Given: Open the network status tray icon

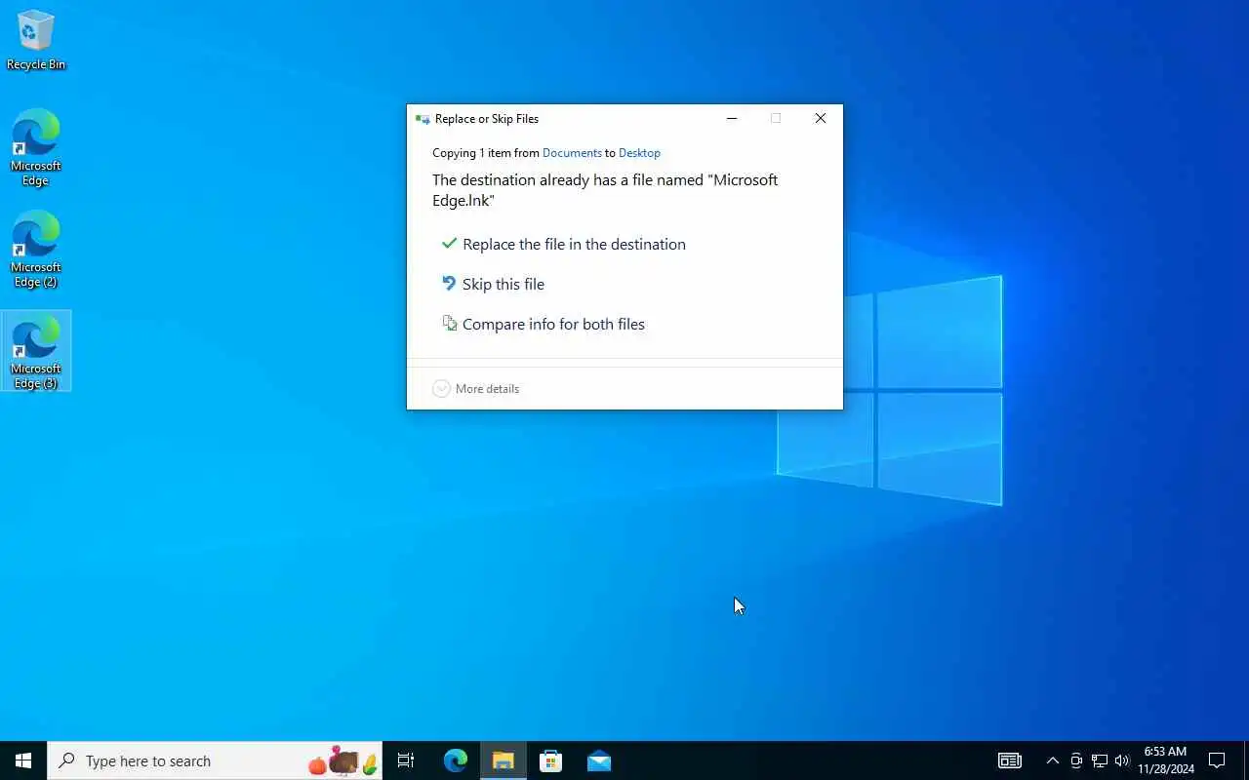Looking at the screenshot, I should (x=1099, y=760).
